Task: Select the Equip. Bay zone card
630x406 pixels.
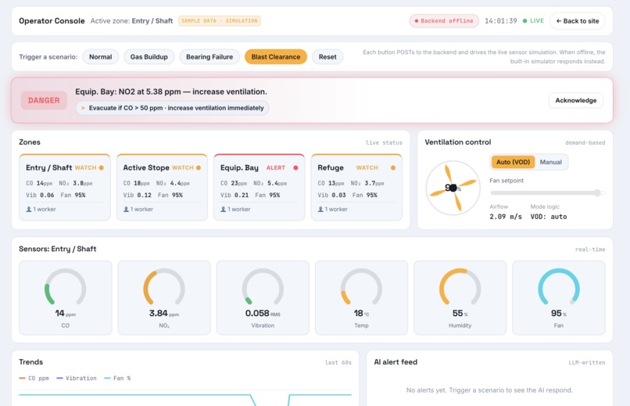Action: tap(260, 187)
